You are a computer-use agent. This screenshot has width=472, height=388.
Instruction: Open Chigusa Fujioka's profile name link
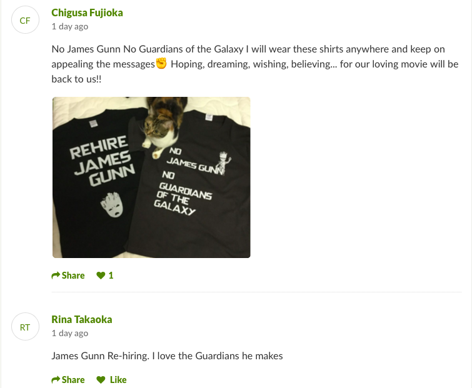pos(87,12)
